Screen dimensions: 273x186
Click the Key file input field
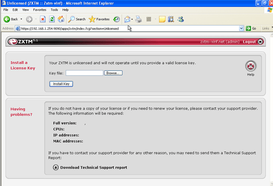pos(84,73)
